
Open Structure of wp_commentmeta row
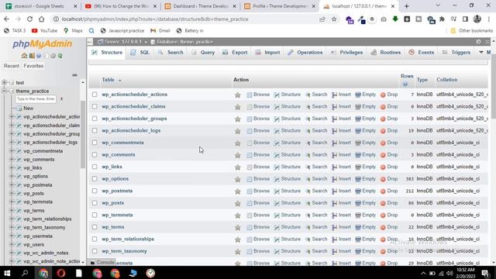click(288, 143)
